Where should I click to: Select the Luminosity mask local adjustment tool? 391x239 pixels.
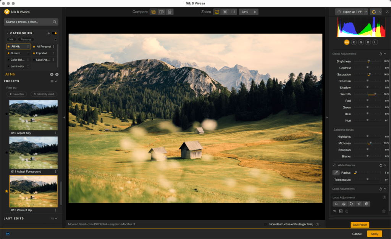pos(359,204)
